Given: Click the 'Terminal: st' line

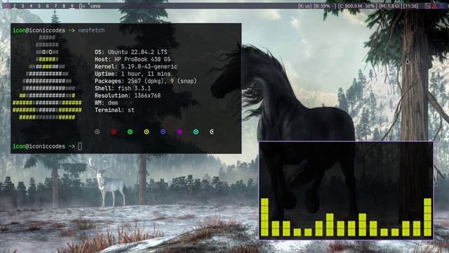Looking at the screenshot, I should [x=114, y=110].
